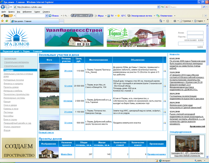The width and height of the screenshot is (209, 163).
Task: Open the Полный список link
Action: (x=47, y=133)
